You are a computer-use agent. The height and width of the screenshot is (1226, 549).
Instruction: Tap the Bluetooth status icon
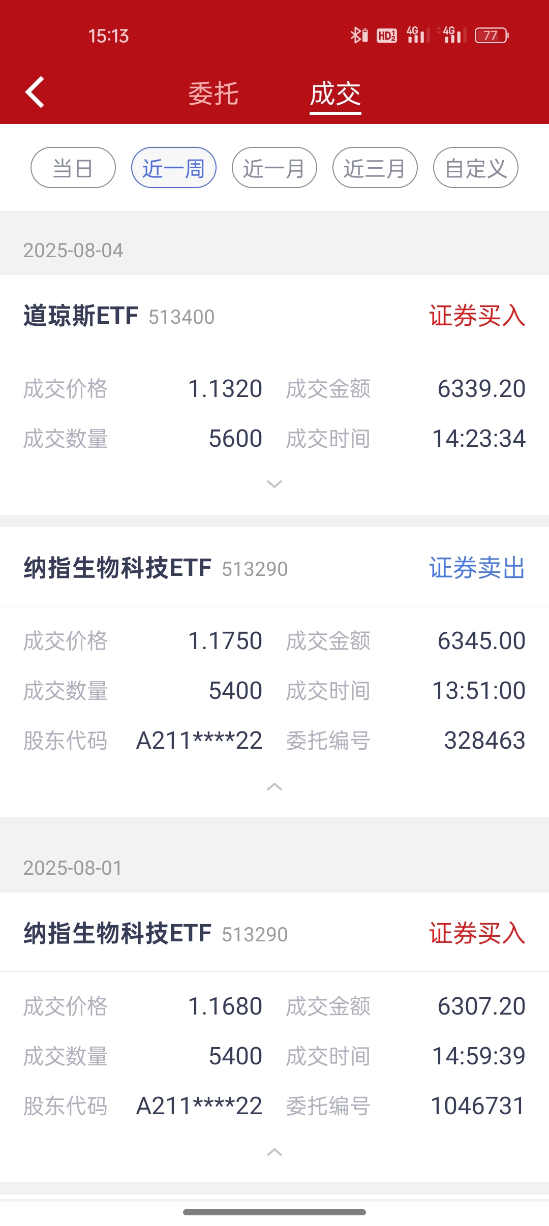coord(359,35)
